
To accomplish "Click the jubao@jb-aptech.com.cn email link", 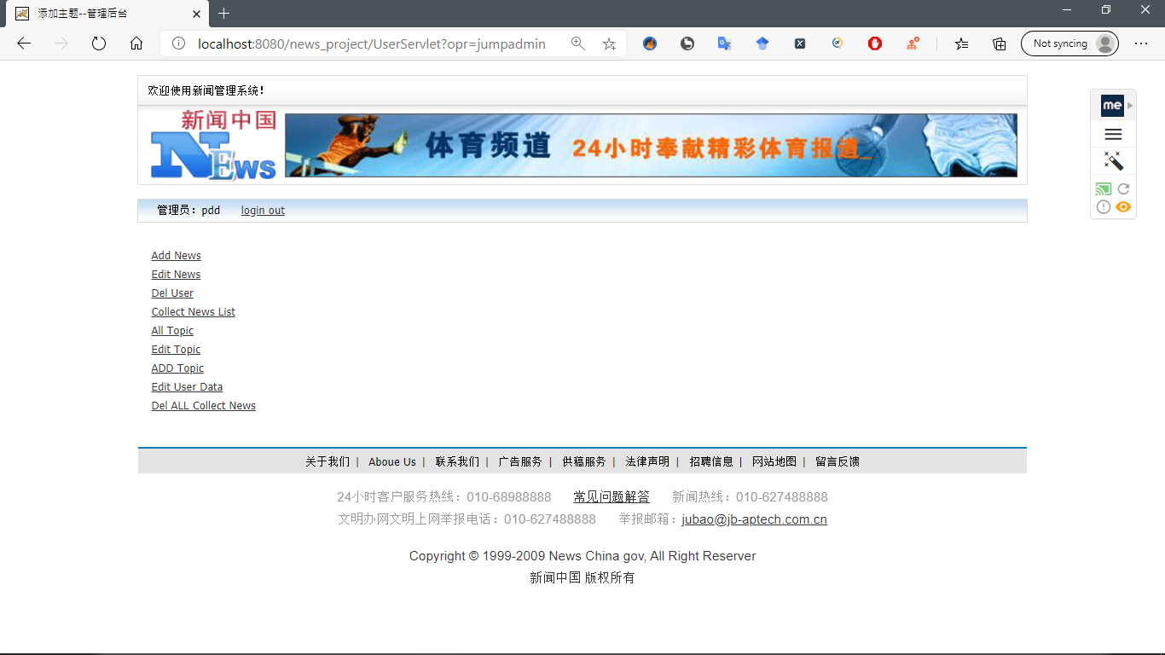I will [x=755, y=519].
